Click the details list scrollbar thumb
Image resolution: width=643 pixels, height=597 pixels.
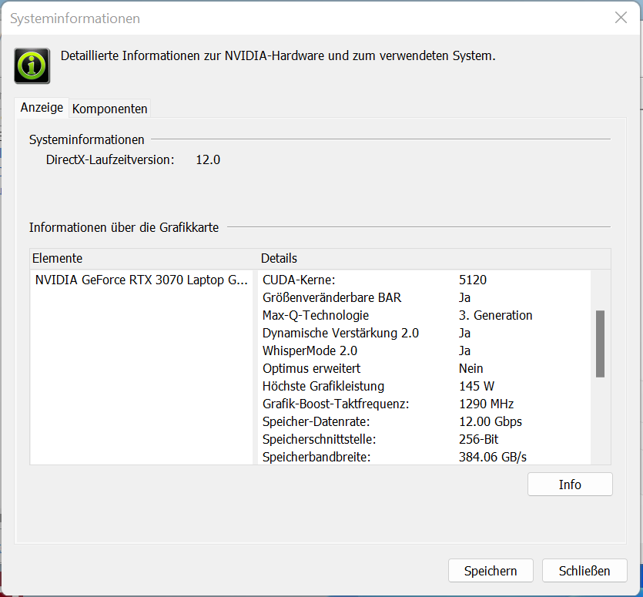pos(600,344)
